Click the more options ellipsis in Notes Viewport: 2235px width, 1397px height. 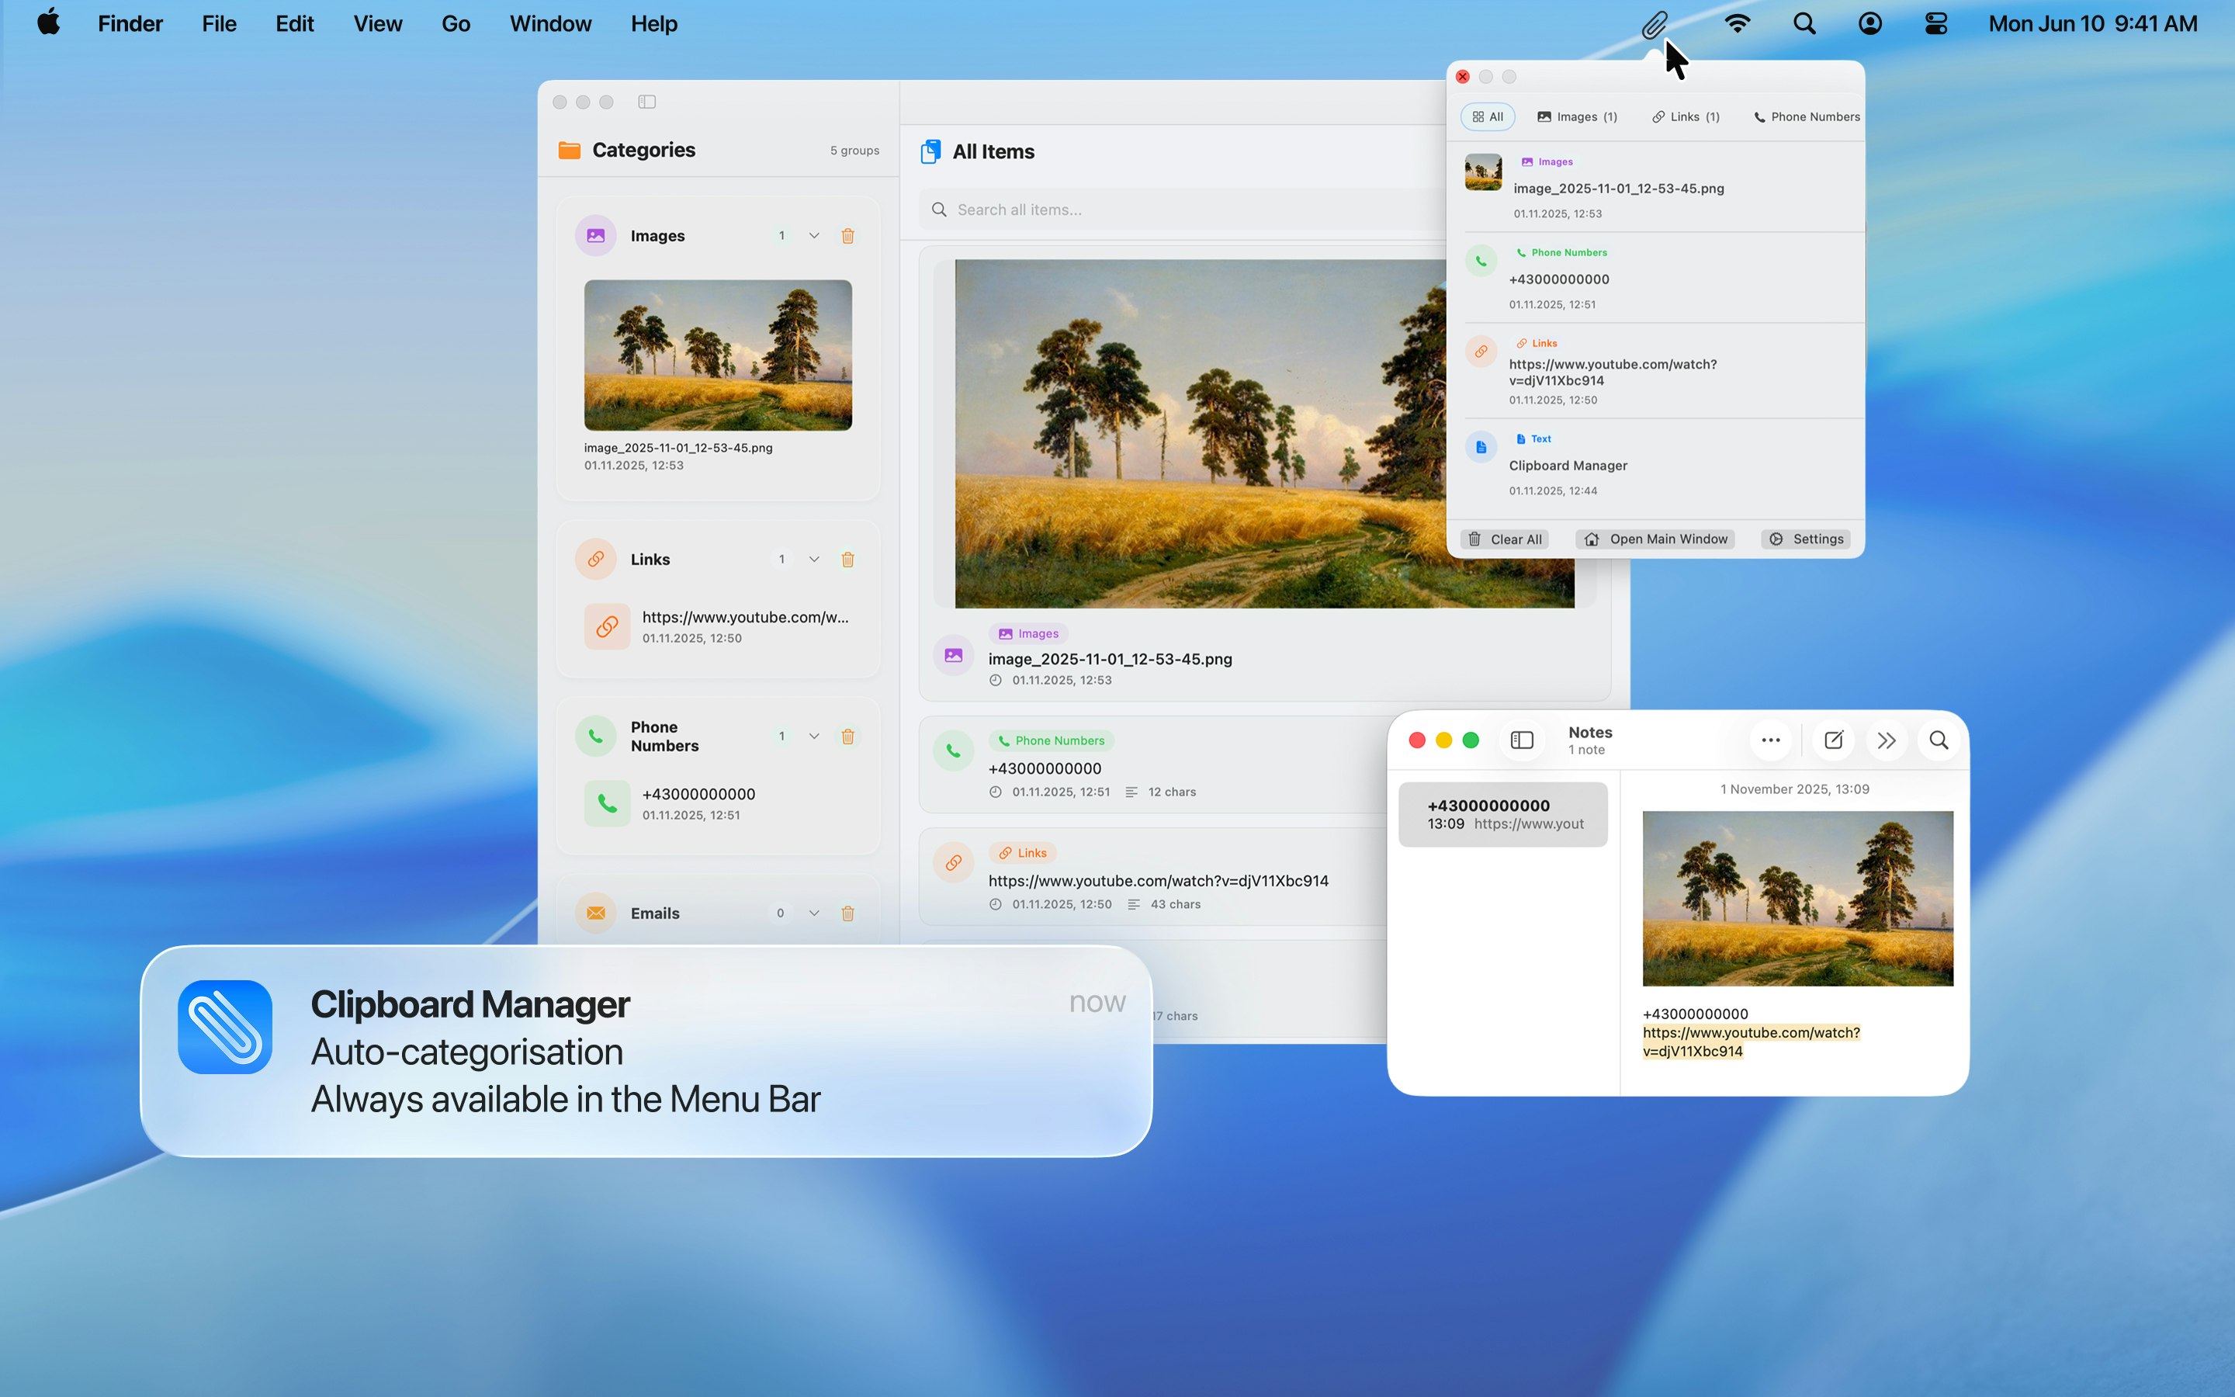click(1770, 740)
